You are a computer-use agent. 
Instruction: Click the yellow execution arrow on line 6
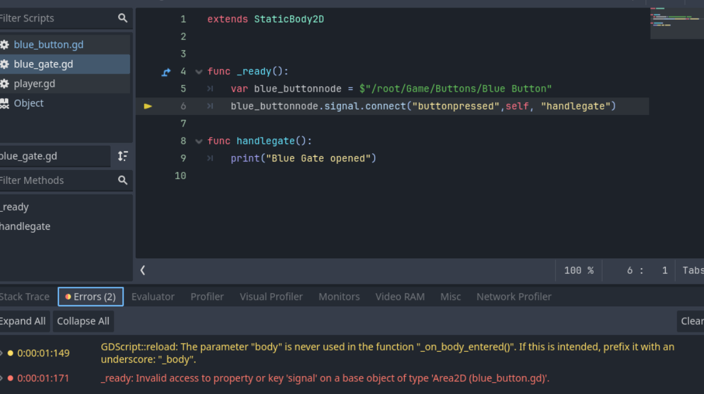coord(148,106)
